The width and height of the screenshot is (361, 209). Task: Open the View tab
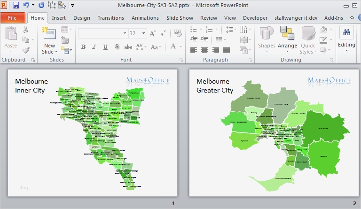pos(230,18)
